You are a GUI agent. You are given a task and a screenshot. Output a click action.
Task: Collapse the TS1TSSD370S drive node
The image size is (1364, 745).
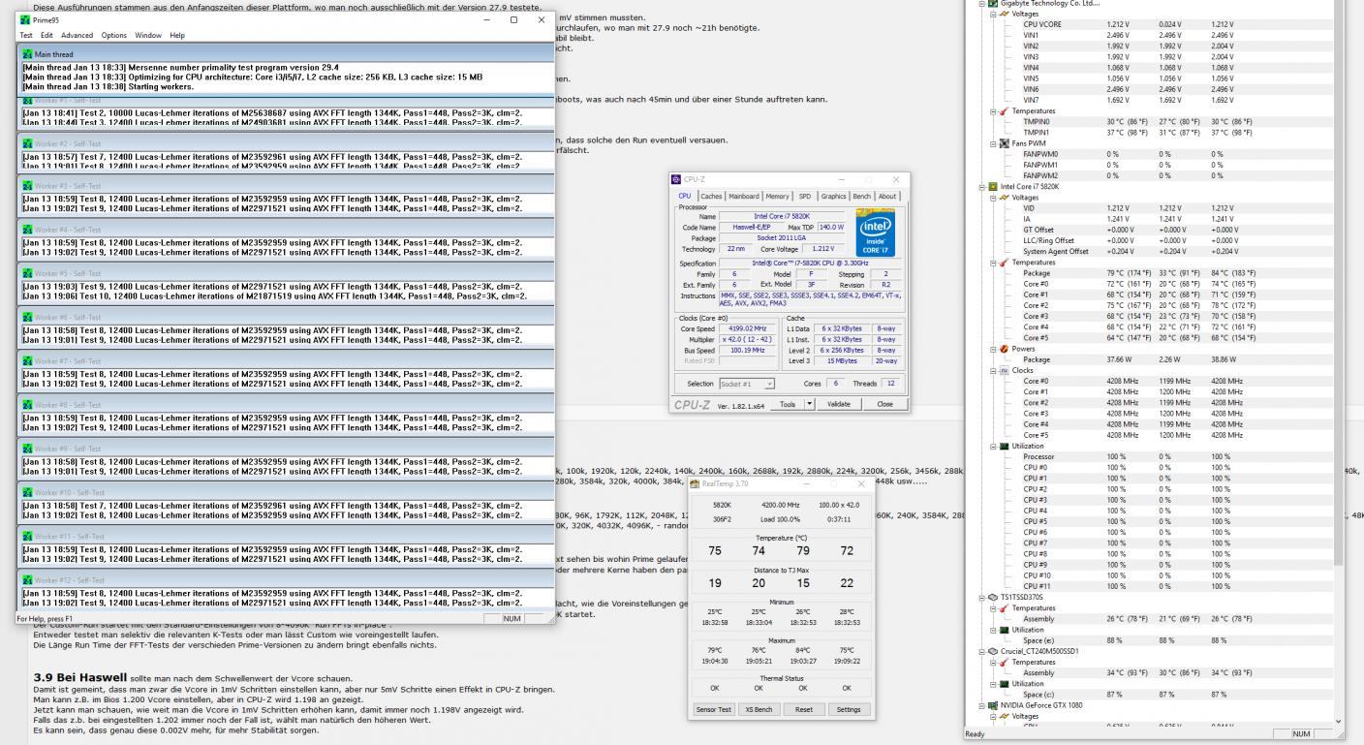pos(982,597)
